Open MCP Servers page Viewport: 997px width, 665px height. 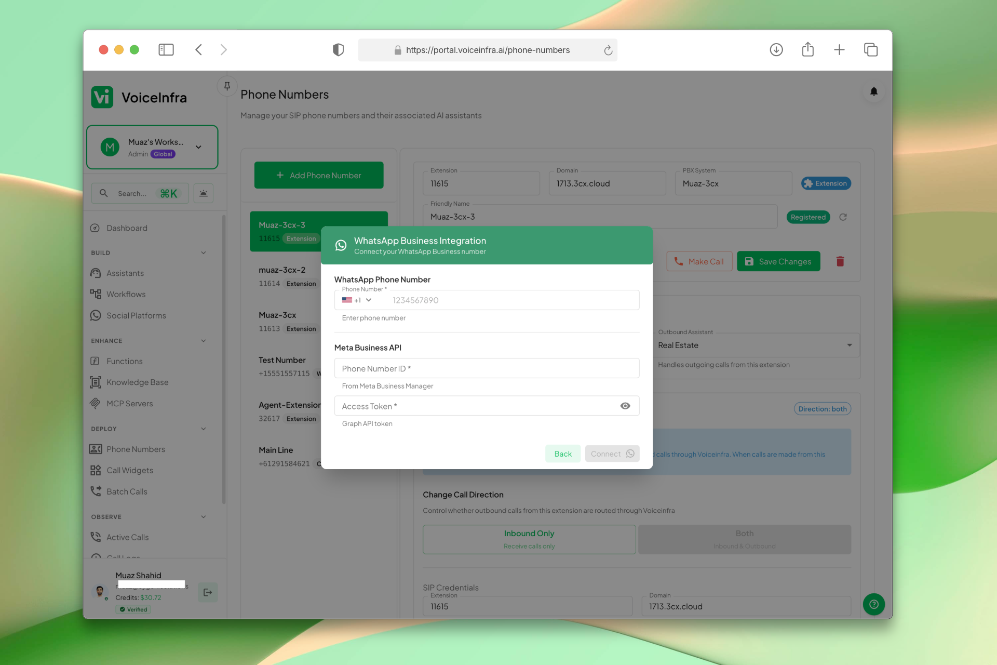tap(130, 404)
